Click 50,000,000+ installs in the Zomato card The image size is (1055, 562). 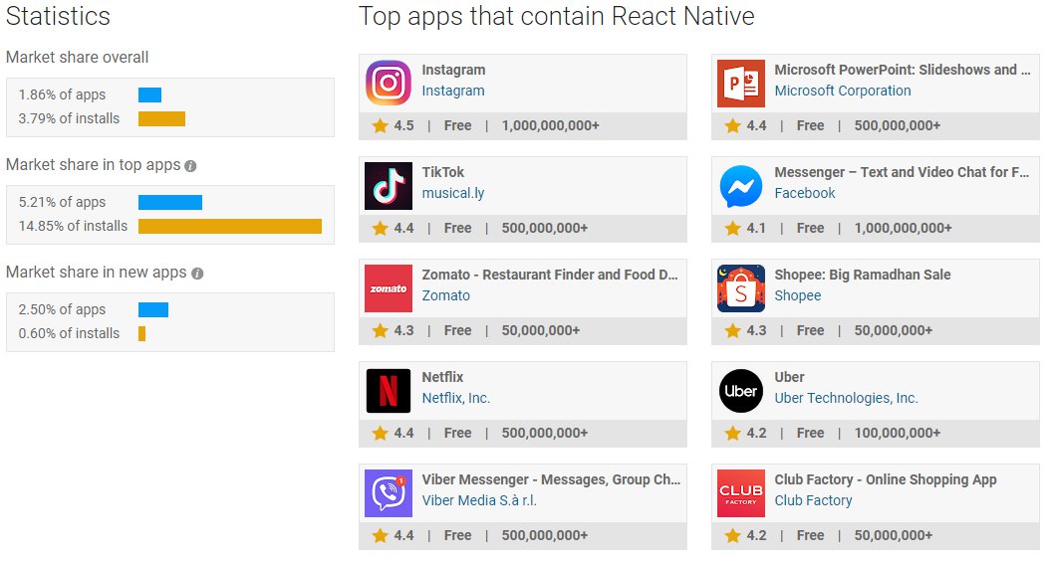pos(540,330)
